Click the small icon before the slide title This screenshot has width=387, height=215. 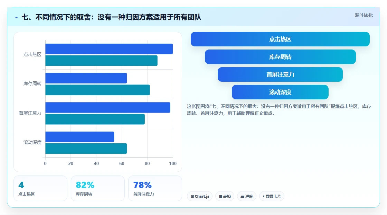click(x=17, y=17)
